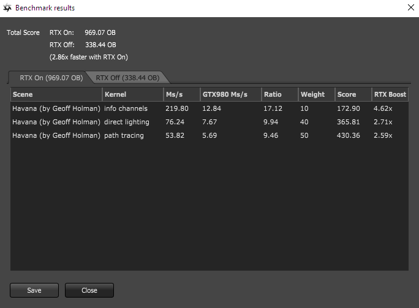Click the GTX980 Ms/s column header
This screenshot has height=308, width=419.
click(231, 94)
